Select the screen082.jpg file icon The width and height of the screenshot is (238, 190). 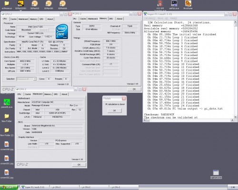click(7, 174)
